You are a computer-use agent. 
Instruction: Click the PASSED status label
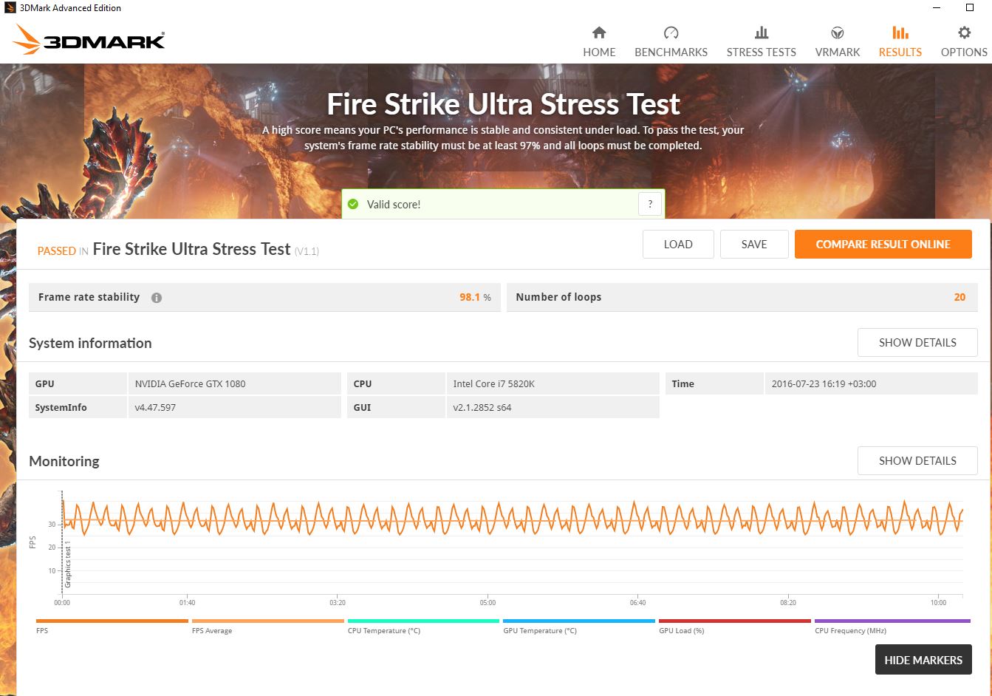click(x=56, y=251)
